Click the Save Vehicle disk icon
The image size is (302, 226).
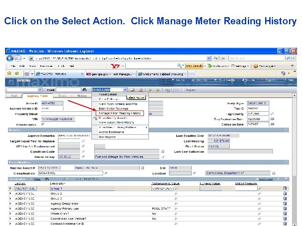[x=132, y=90]
